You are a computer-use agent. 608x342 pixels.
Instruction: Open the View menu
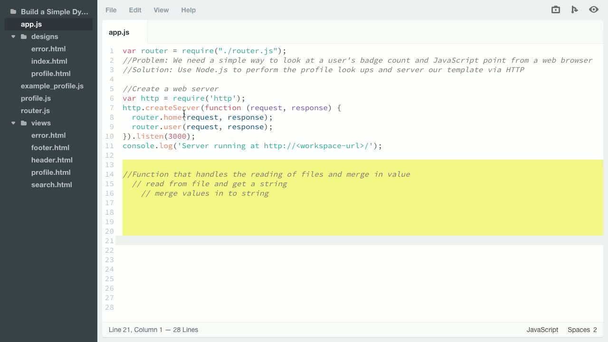(161, 10)
